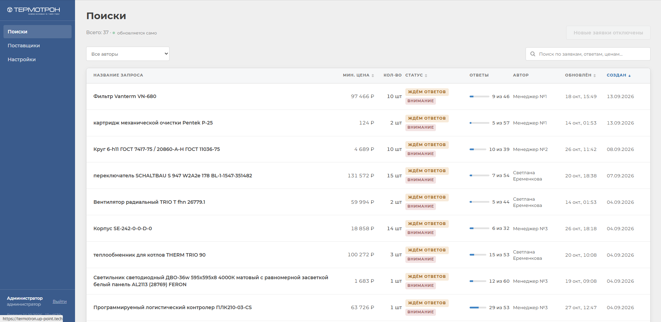Click Администратор user name in sidebar
Viewport: 661px width, 322px height.
coord(25,298)
